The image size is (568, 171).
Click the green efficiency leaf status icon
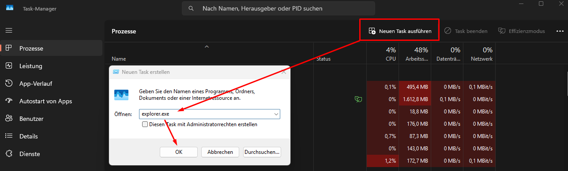[x=358, y=99]
